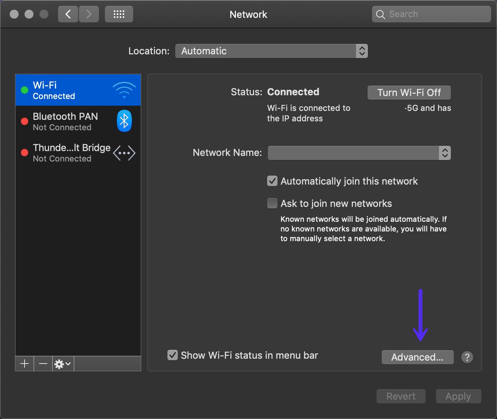Apply the network changes
Image resolution: width=497 pixels, height=419 pixels.
click(458, 396)
